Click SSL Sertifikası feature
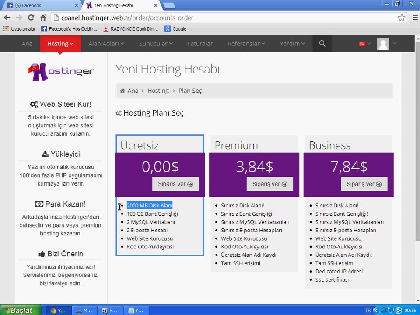The width and height of the screenshot is (420, 315). [x=332, y=280]
